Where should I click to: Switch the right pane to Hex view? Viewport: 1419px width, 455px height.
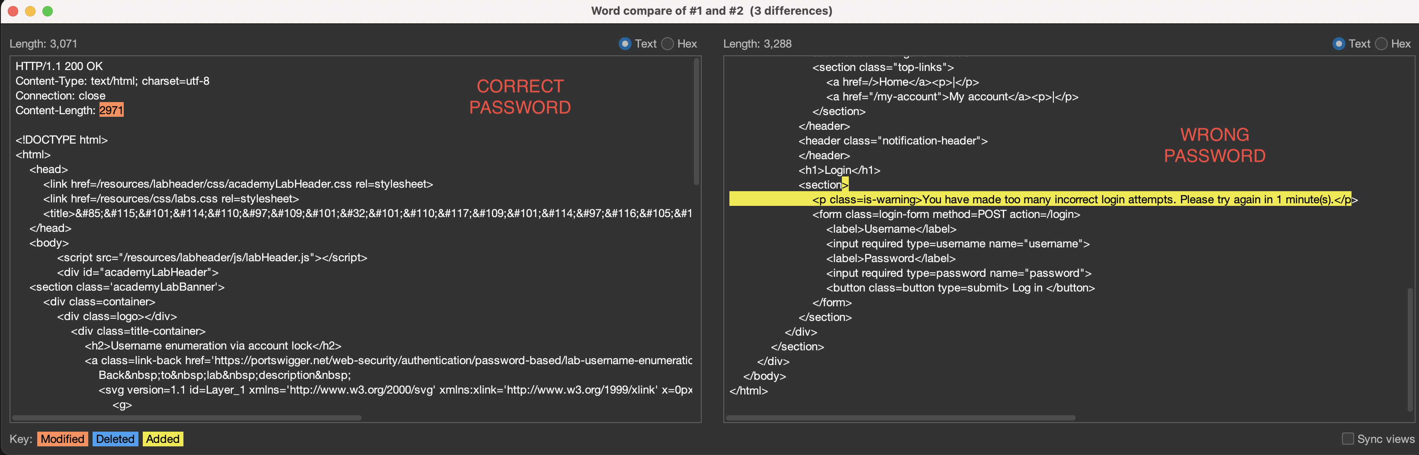coord(1381,44)
